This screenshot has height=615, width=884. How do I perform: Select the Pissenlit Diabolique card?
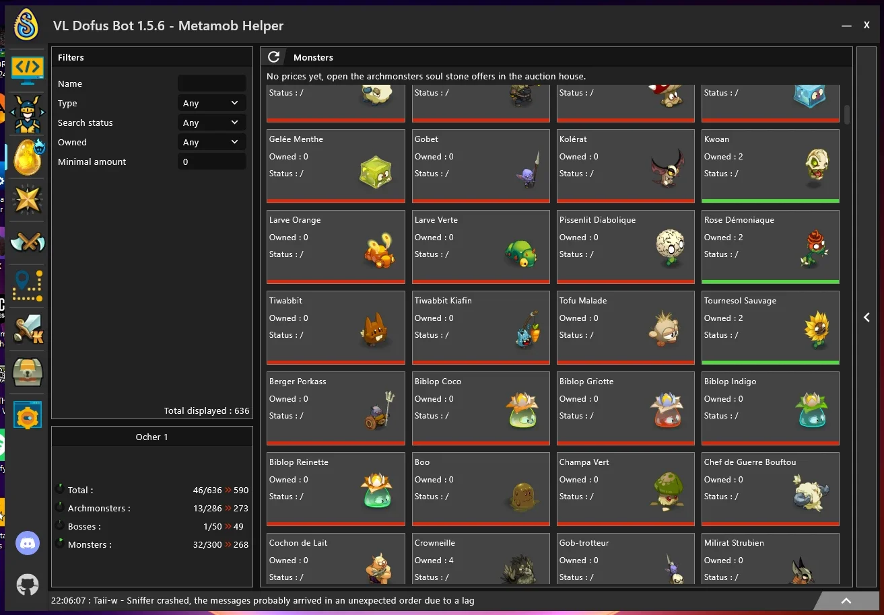625,247
